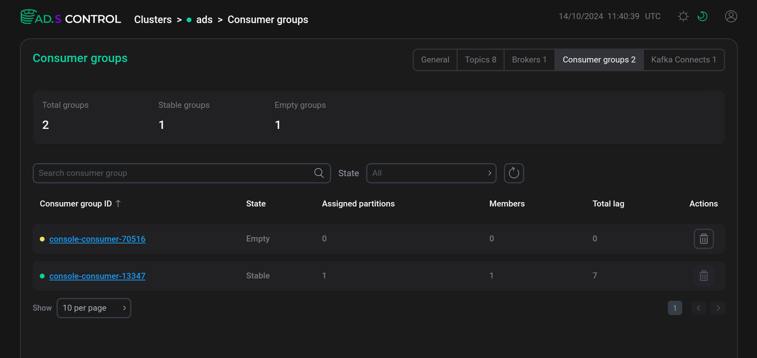Go to previous page arrow
The width and height of the screenshot is (757, 358).
tap(698, 308)
